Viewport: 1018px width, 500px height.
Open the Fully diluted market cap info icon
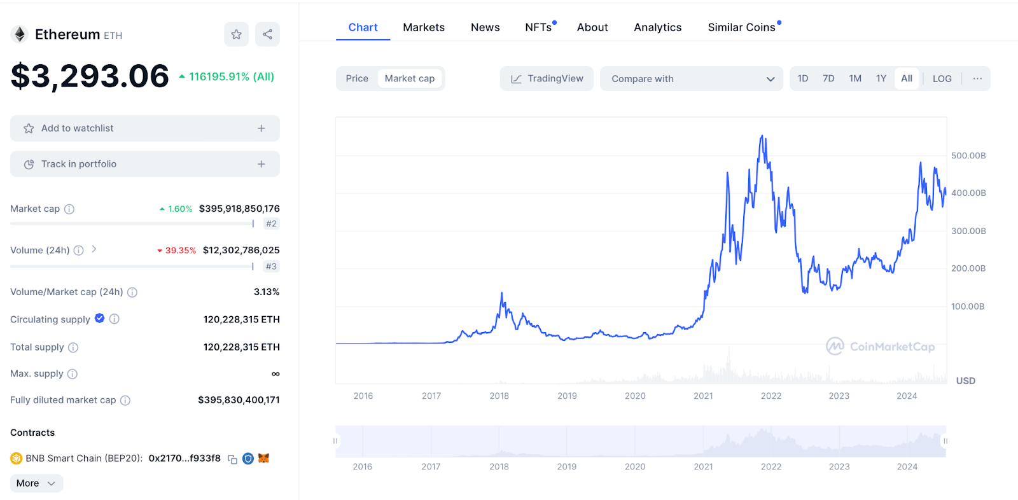[x=125, y=400]
